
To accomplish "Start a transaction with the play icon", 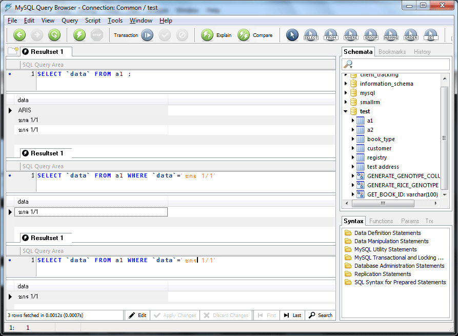I will 147,35.
